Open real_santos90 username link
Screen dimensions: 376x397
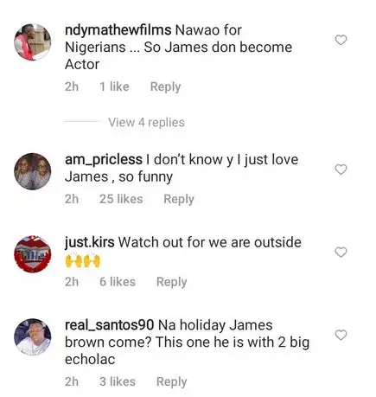(x=109, y=325)
